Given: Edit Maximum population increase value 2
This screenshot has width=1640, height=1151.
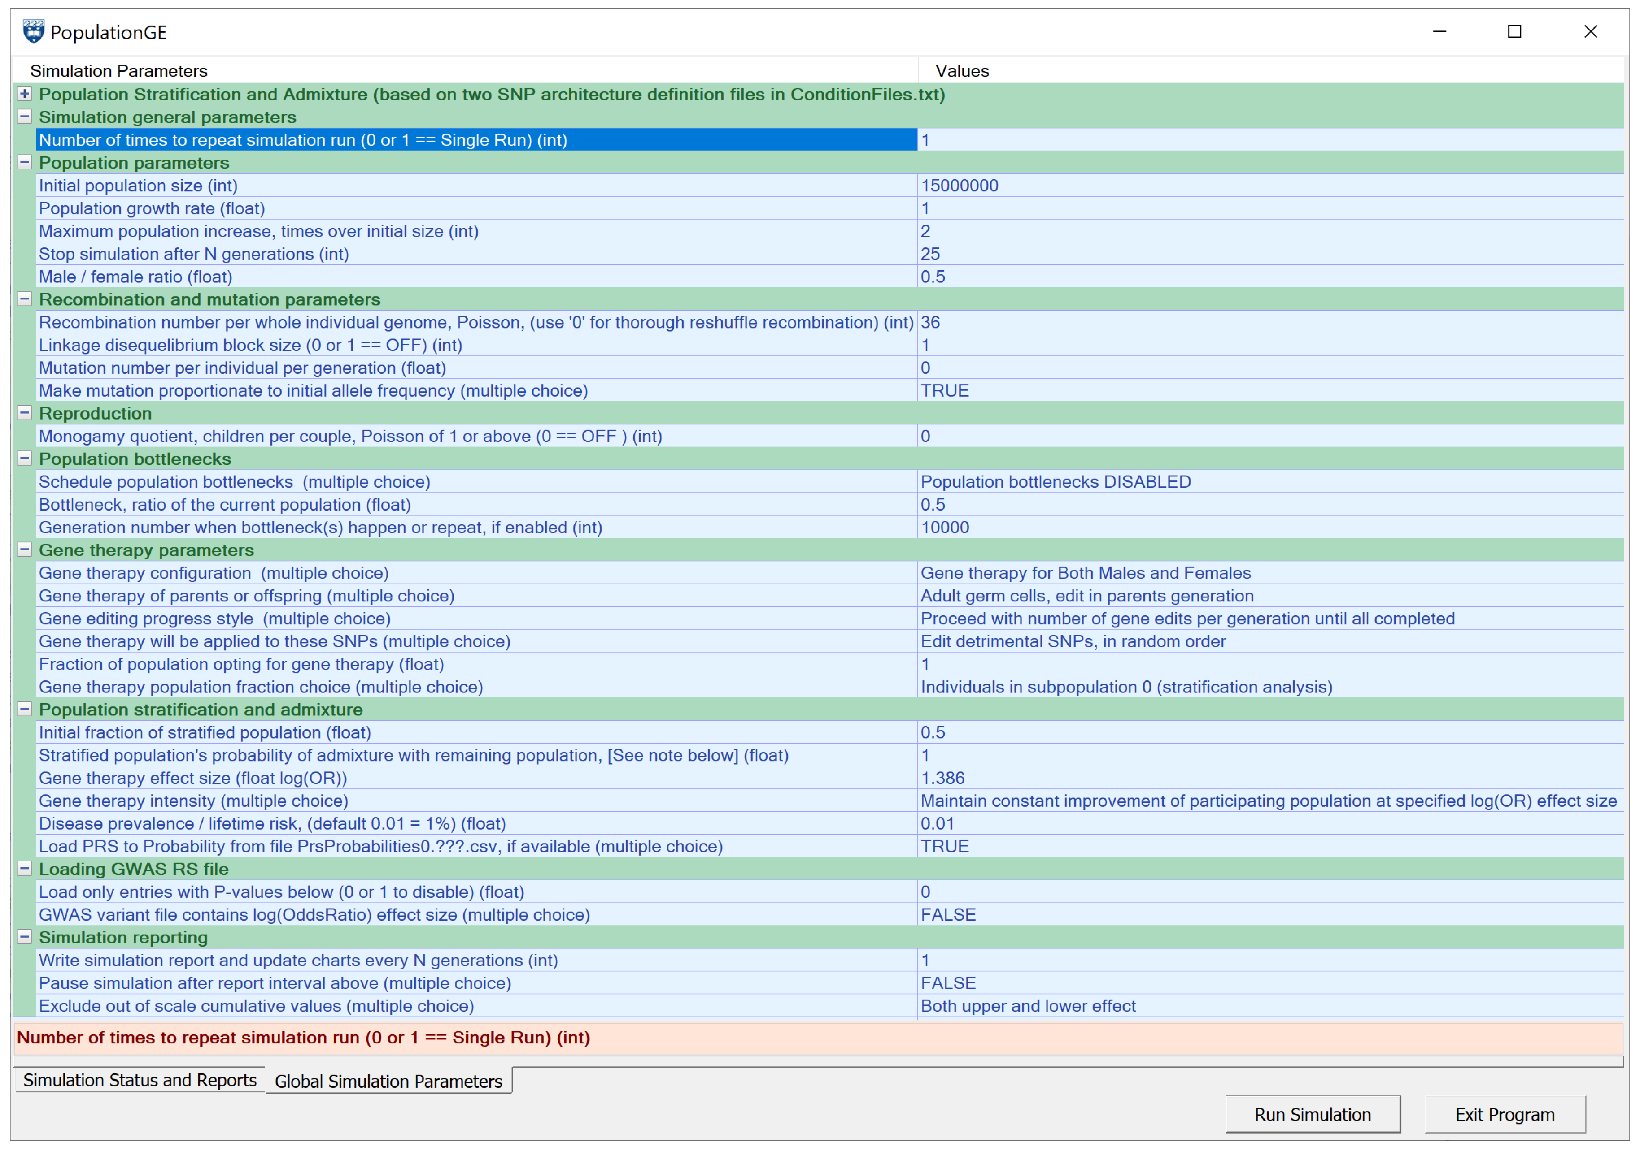Looking at the screenshot, I should pos(1271,231).
